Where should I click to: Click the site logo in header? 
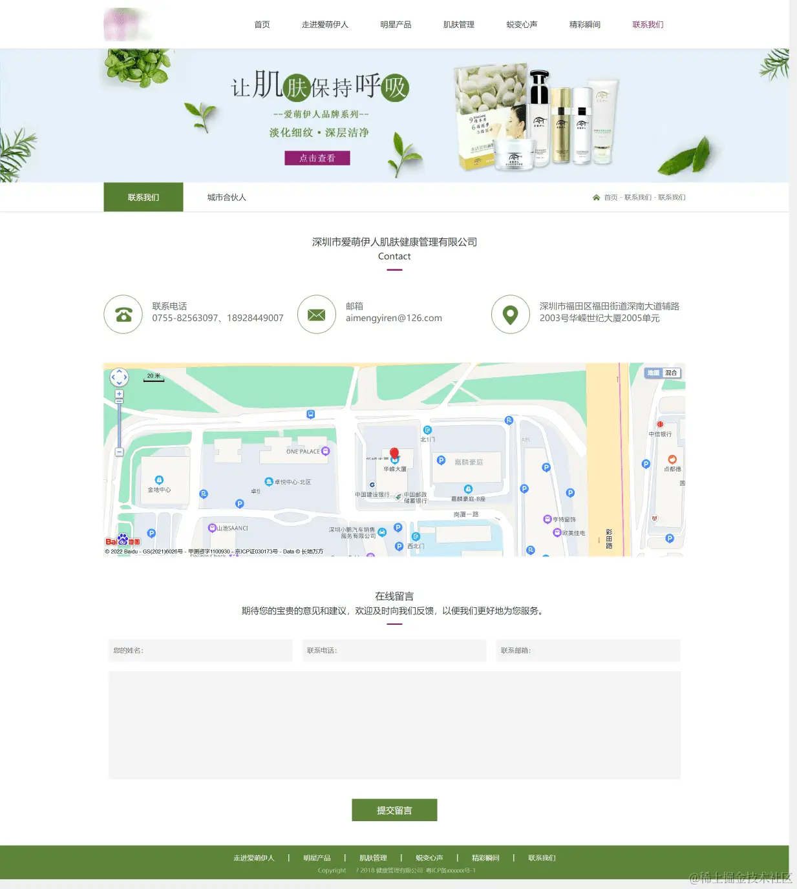(x=127, y=25)
